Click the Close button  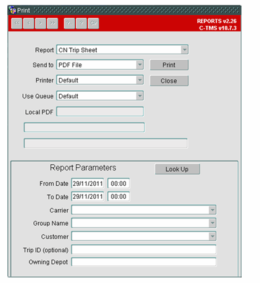169,81
